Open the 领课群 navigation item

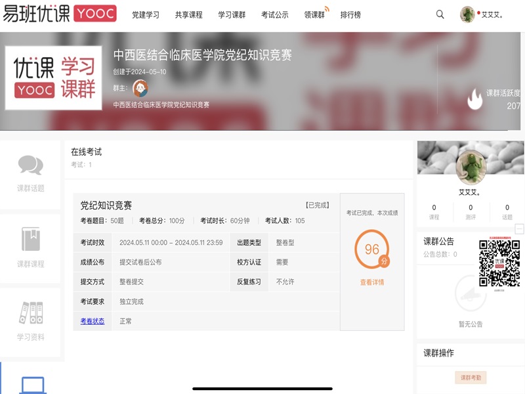[x=315, y=14]
